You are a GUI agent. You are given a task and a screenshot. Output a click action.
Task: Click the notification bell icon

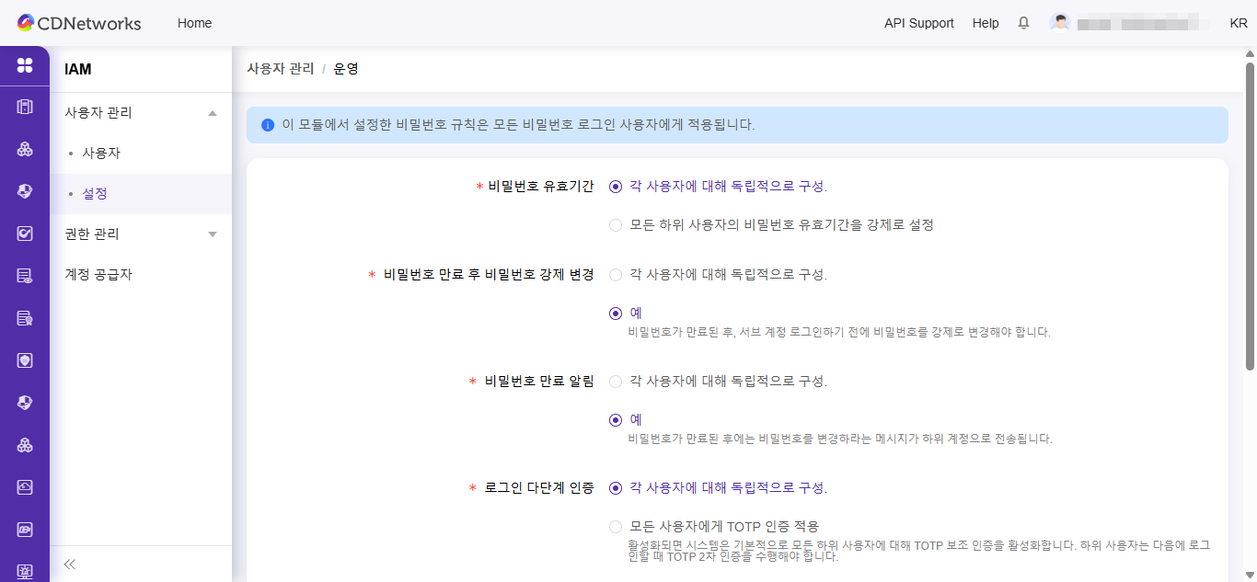tap(1023, 23)
